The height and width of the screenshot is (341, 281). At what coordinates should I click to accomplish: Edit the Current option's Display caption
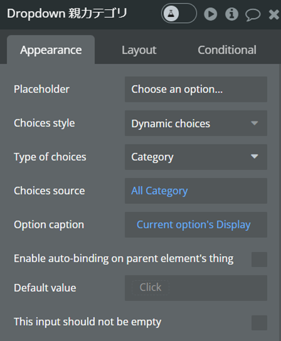[x=193, y=225]
